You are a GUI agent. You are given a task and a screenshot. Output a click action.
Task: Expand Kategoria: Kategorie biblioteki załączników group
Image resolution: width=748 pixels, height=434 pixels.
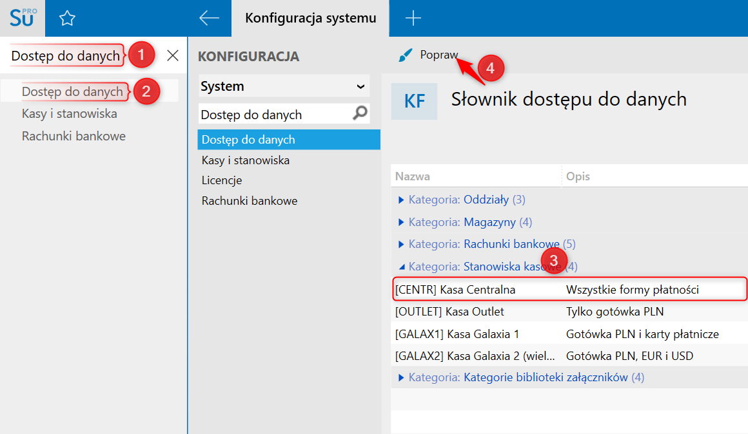(401, 377)
